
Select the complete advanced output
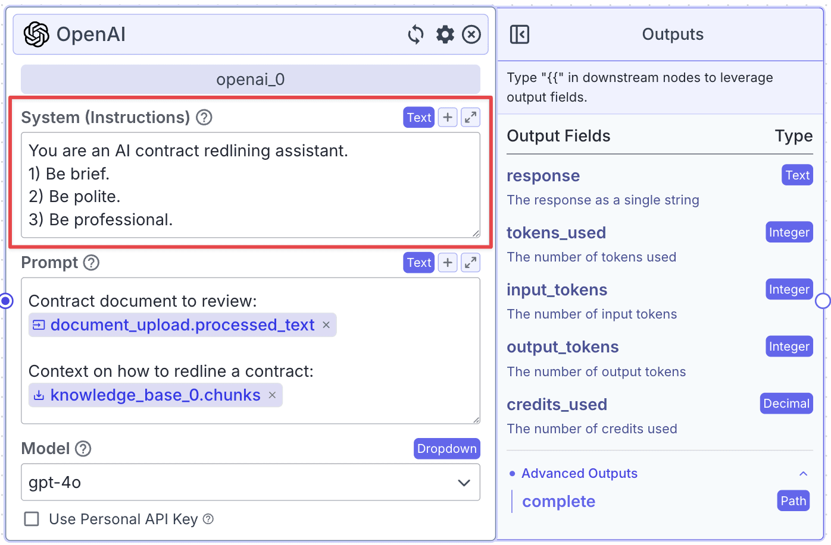point(558,502)
